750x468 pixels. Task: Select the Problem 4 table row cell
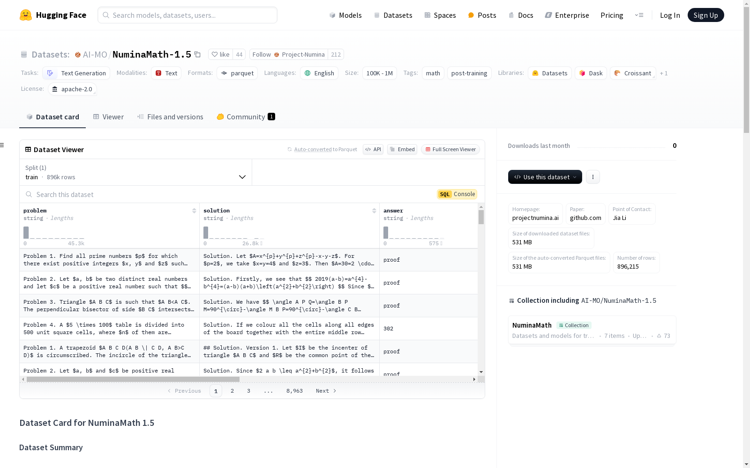[x=109, y=329]
